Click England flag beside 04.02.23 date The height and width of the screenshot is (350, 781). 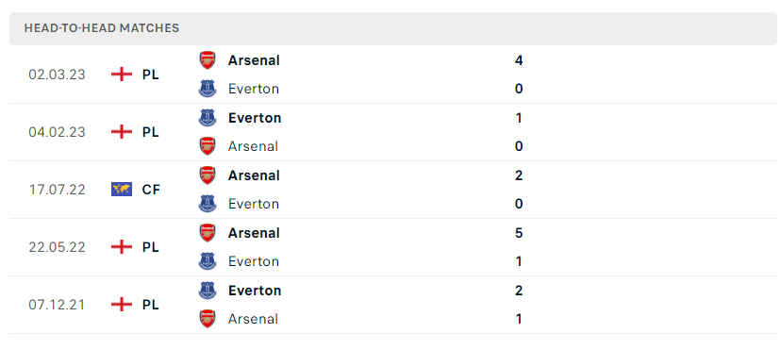pyautogui.click(x=122, y=132)
